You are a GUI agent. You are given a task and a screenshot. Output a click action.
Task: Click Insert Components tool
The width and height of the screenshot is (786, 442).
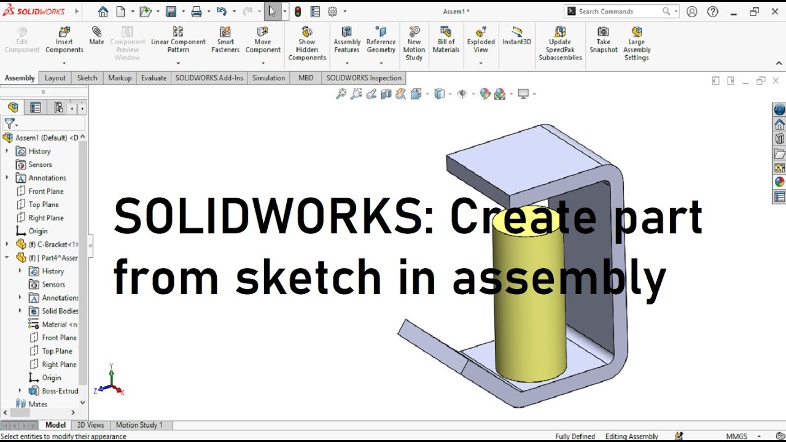pos(64,40)
